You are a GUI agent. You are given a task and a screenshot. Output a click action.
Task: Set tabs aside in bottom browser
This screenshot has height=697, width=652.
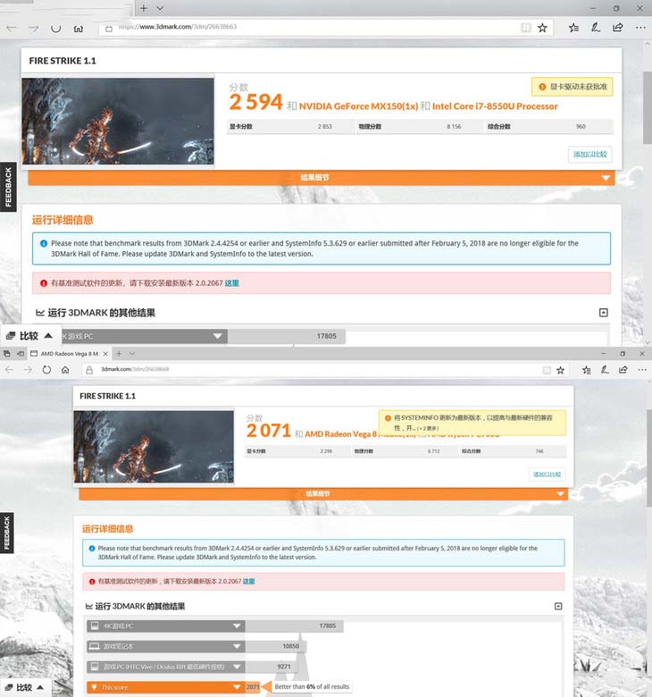[x=21, y=354]
